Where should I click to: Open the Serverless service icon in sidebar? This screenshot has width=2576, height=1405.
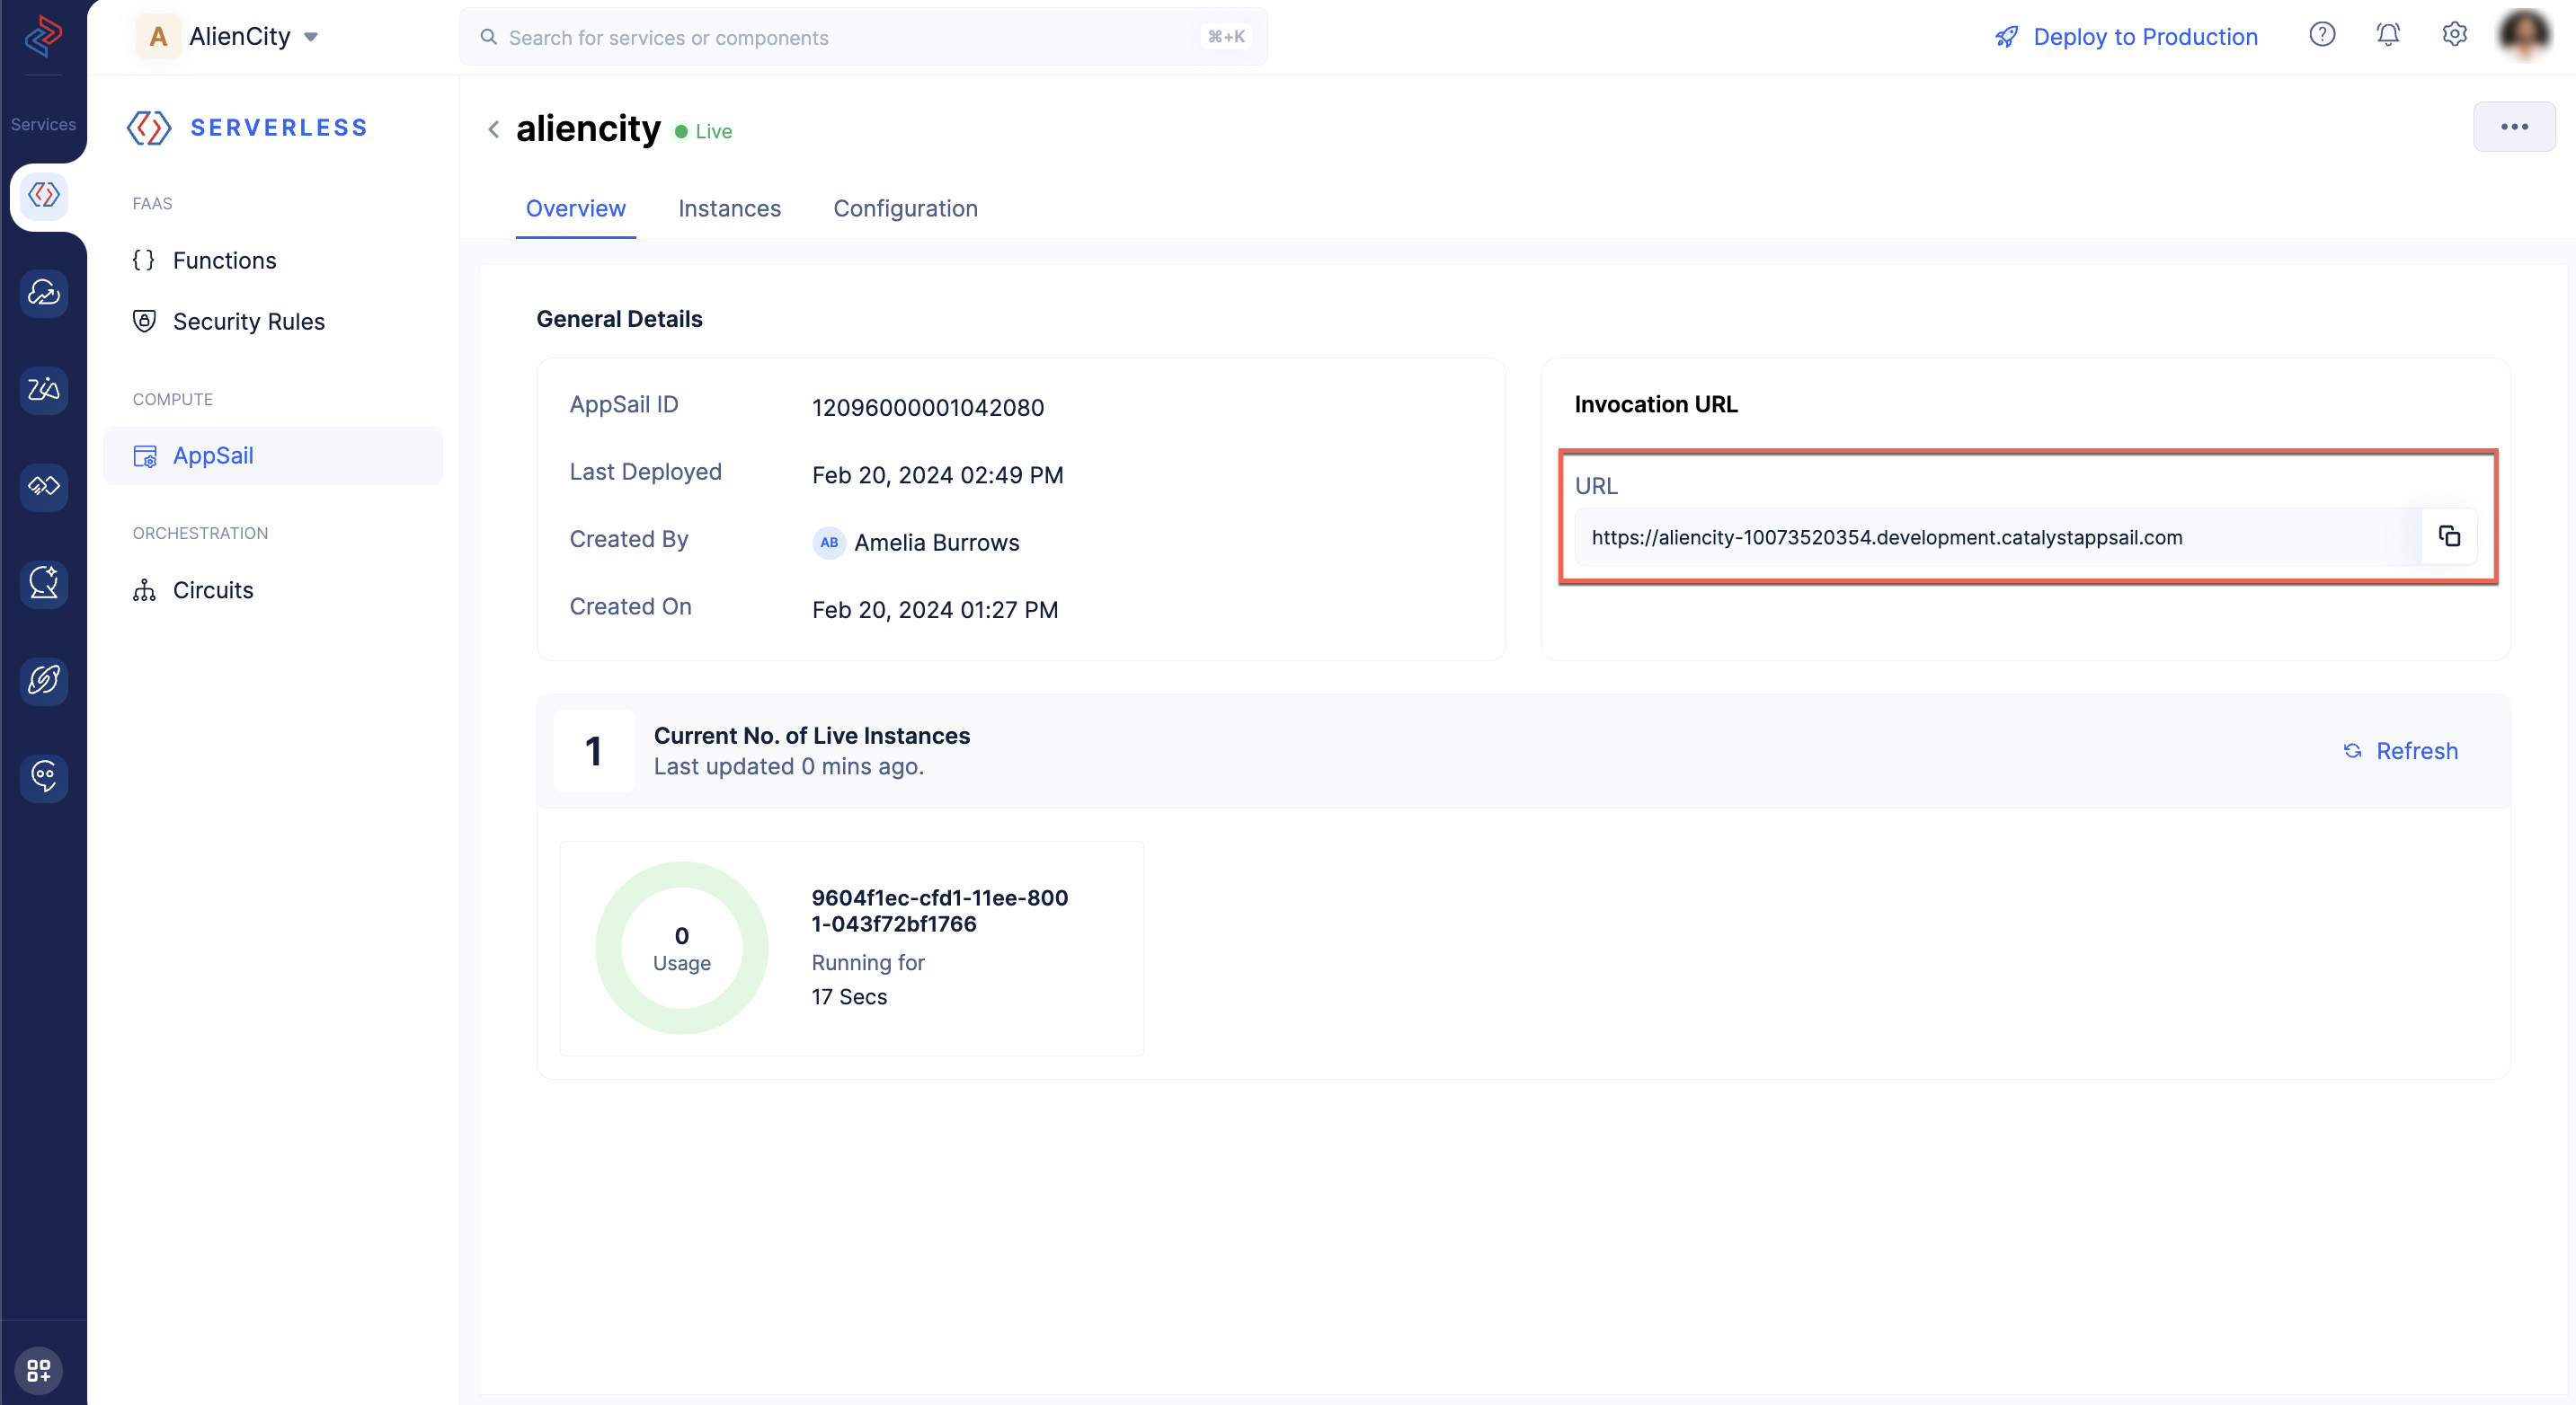click(43, 195)
